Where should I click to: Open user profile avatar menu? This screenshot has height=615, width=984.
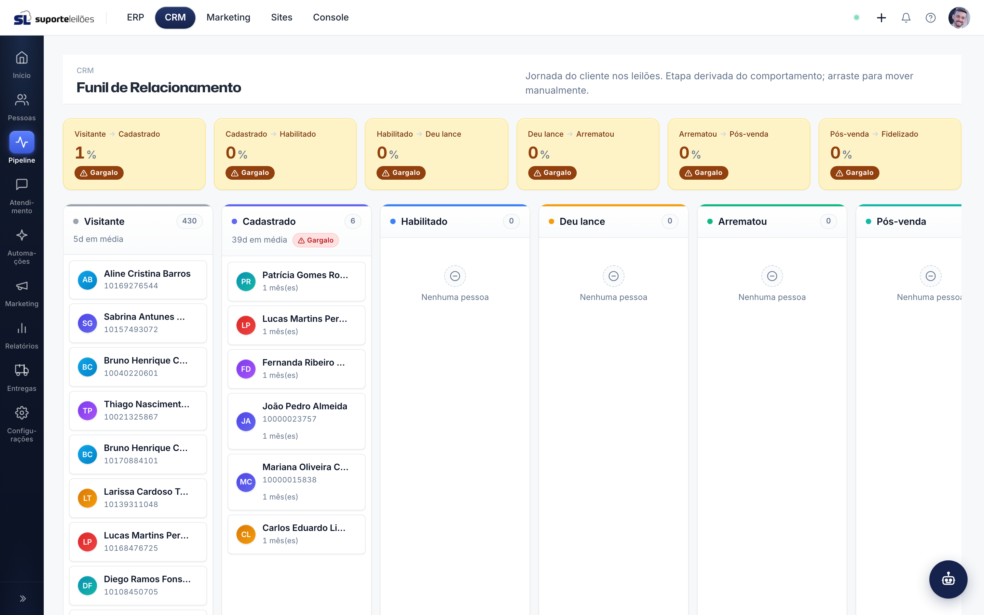(959, 17)
